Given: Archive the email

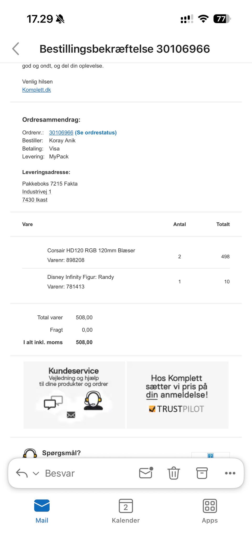Looking at the screenshot, I should coord(202,473).
